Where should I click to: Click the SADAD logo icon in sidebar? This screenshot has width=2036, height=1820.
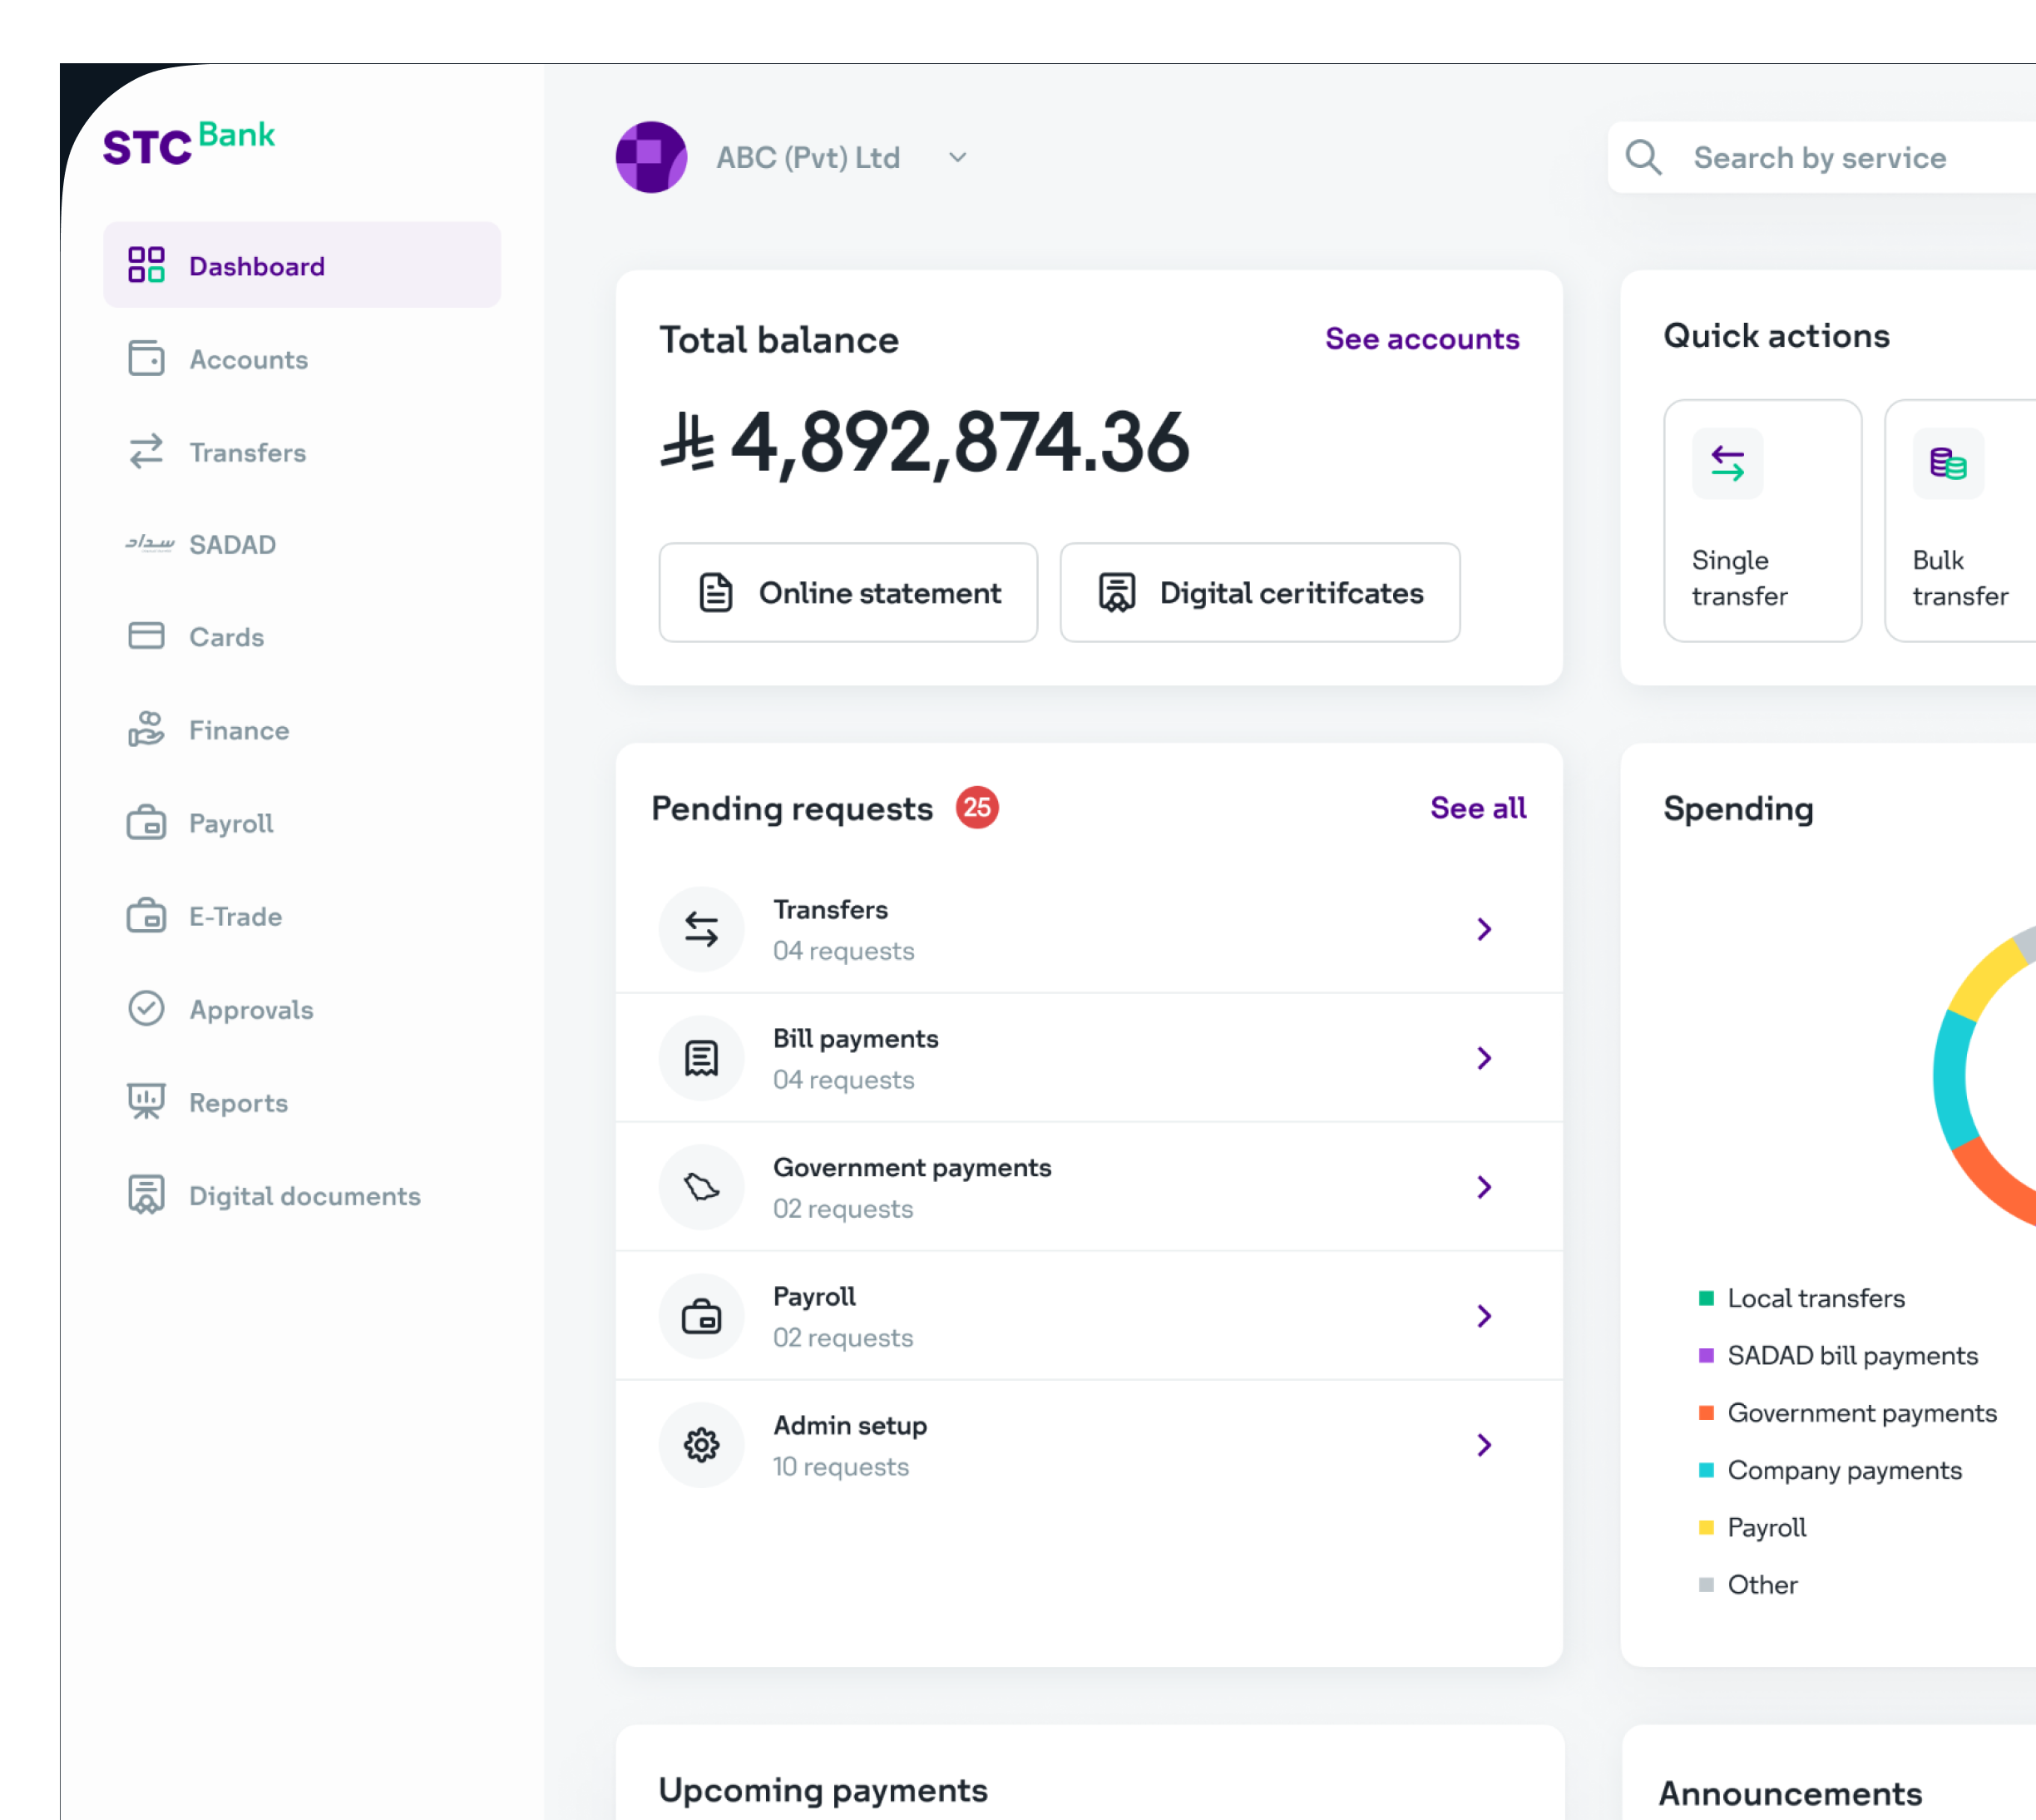click(149, 544)
